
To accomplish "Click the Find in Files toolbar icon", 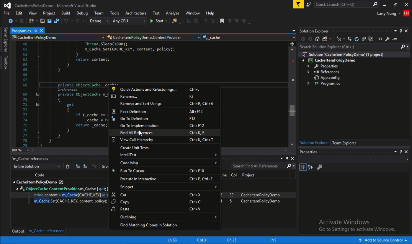I will tap(174, 21).
